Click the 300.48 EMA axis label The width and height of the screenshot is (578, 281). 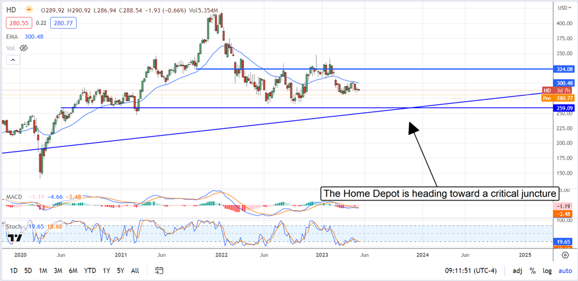coord(564,83)
